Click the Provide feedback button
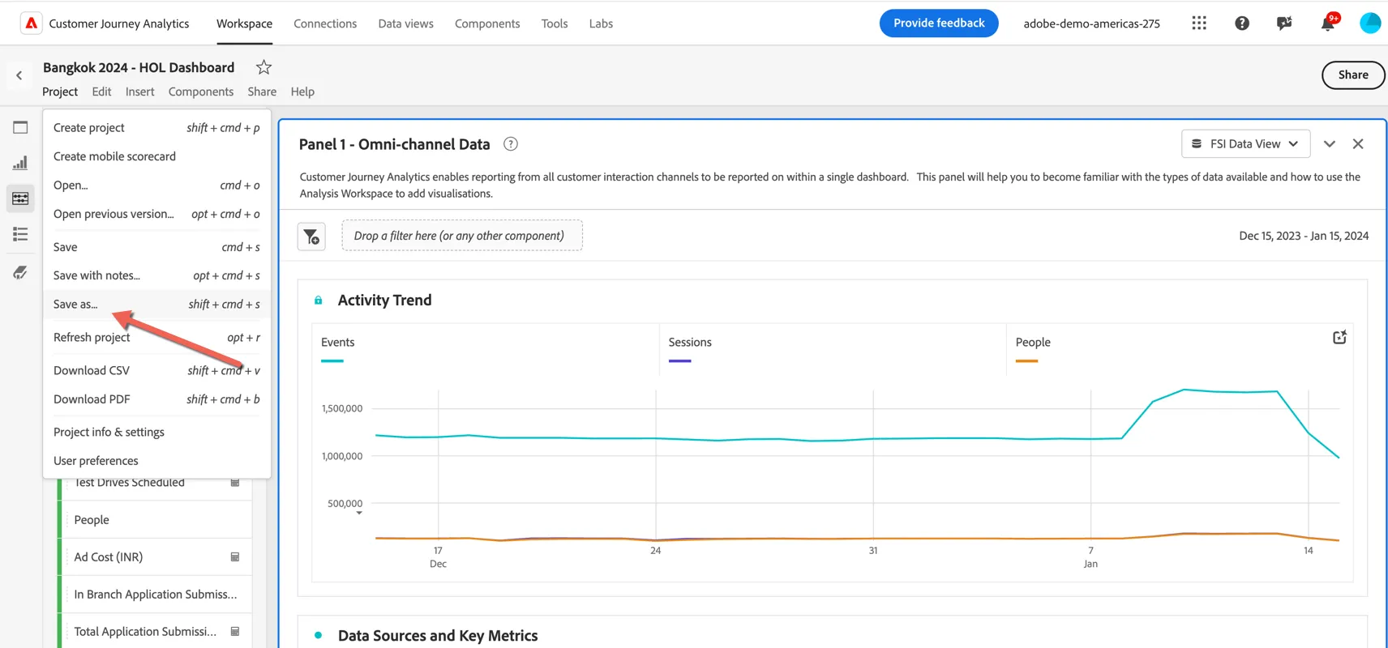The width and height of the screenshot is (1388, 648). 939,23
